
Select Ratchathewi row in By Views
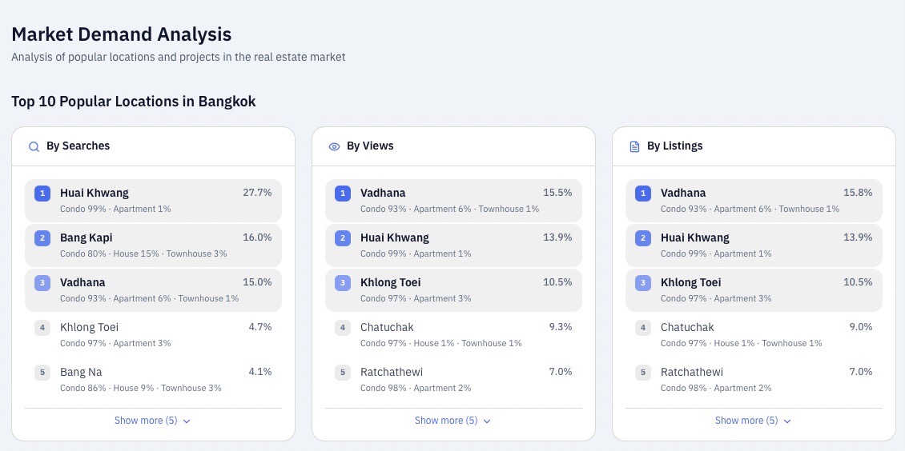[x=453, y=380]
